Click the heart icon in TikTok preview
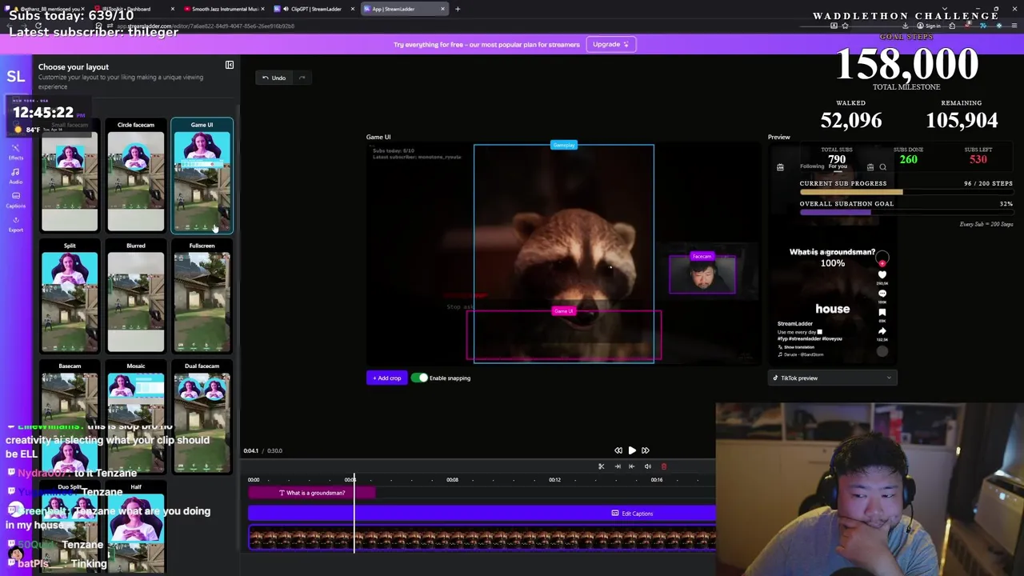 (x=882, y=275)
